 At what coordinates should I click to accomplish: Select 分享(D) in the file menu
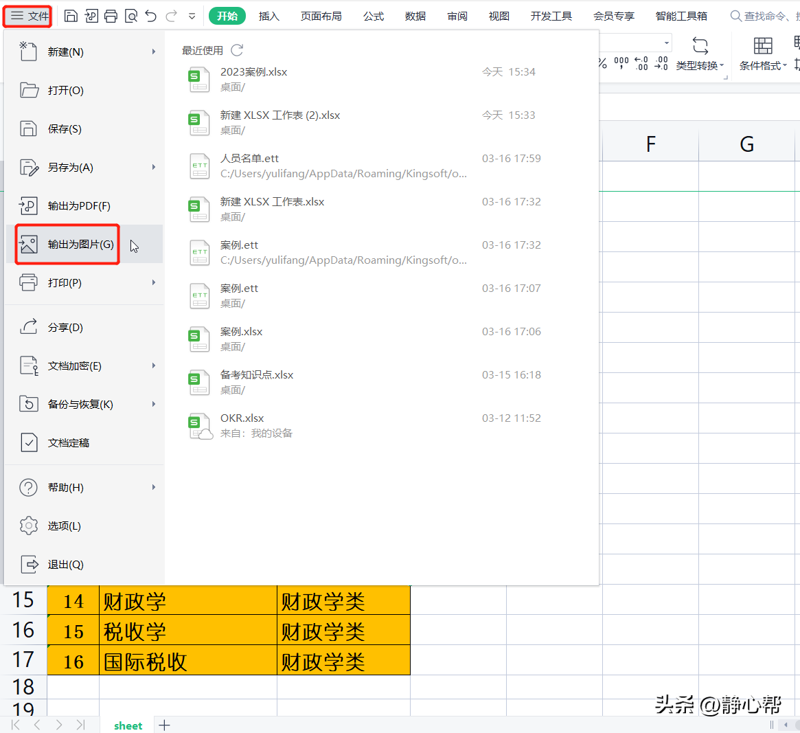click(84, 327)
